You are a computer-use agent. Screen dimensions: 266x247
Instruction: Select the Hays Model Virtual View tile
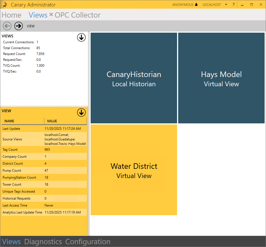pos(221,78)
